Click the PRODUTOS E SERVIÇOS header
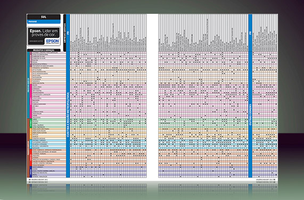This screenshot has height=200, width=304. [44, 50]
